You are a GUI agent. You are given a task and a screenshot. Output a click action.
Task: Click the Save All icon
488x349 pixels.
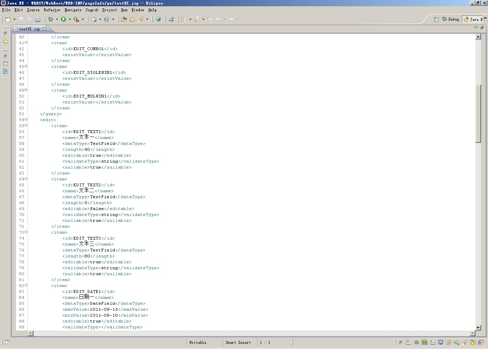(29, 19)
